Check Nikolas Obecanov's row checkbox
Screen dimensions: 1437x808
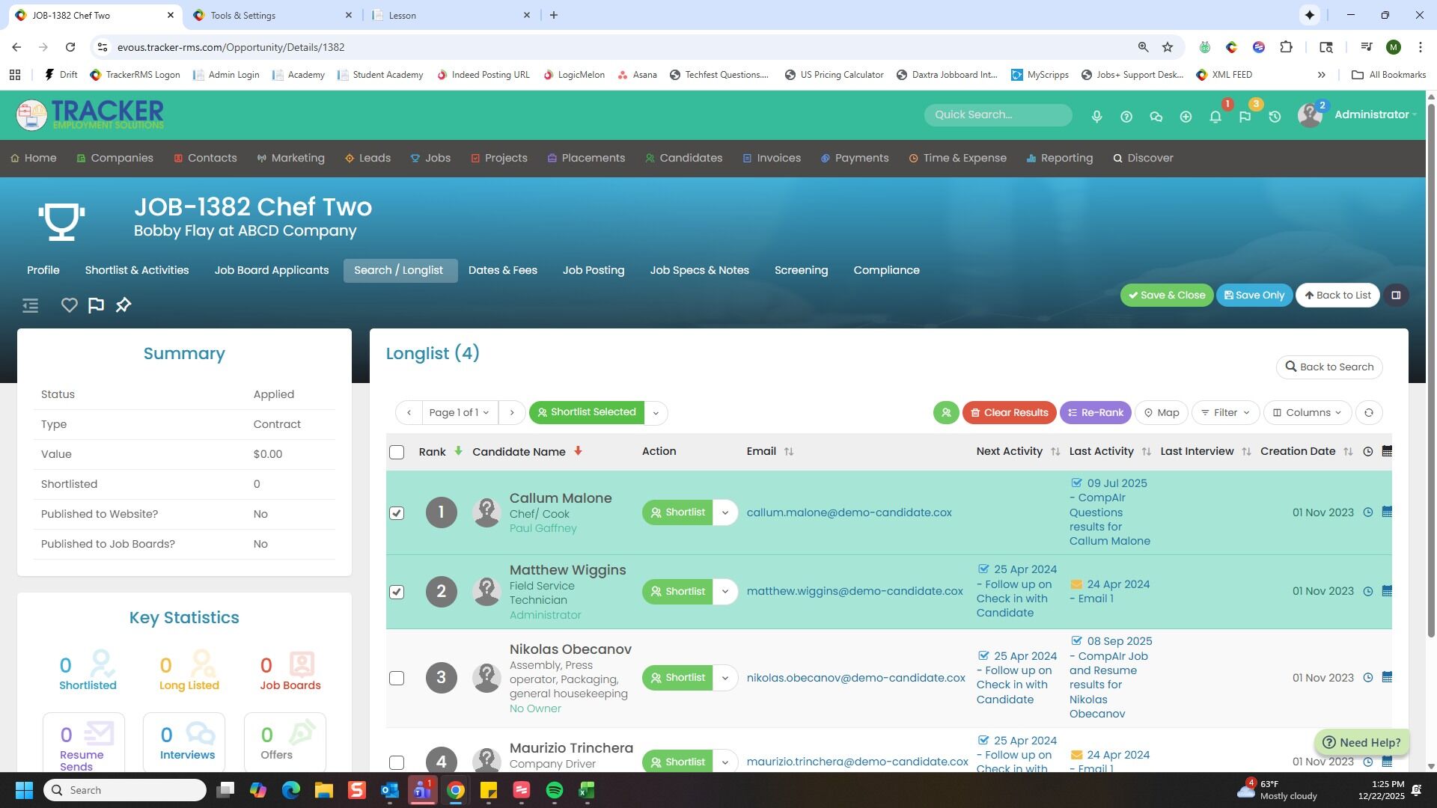397,679
